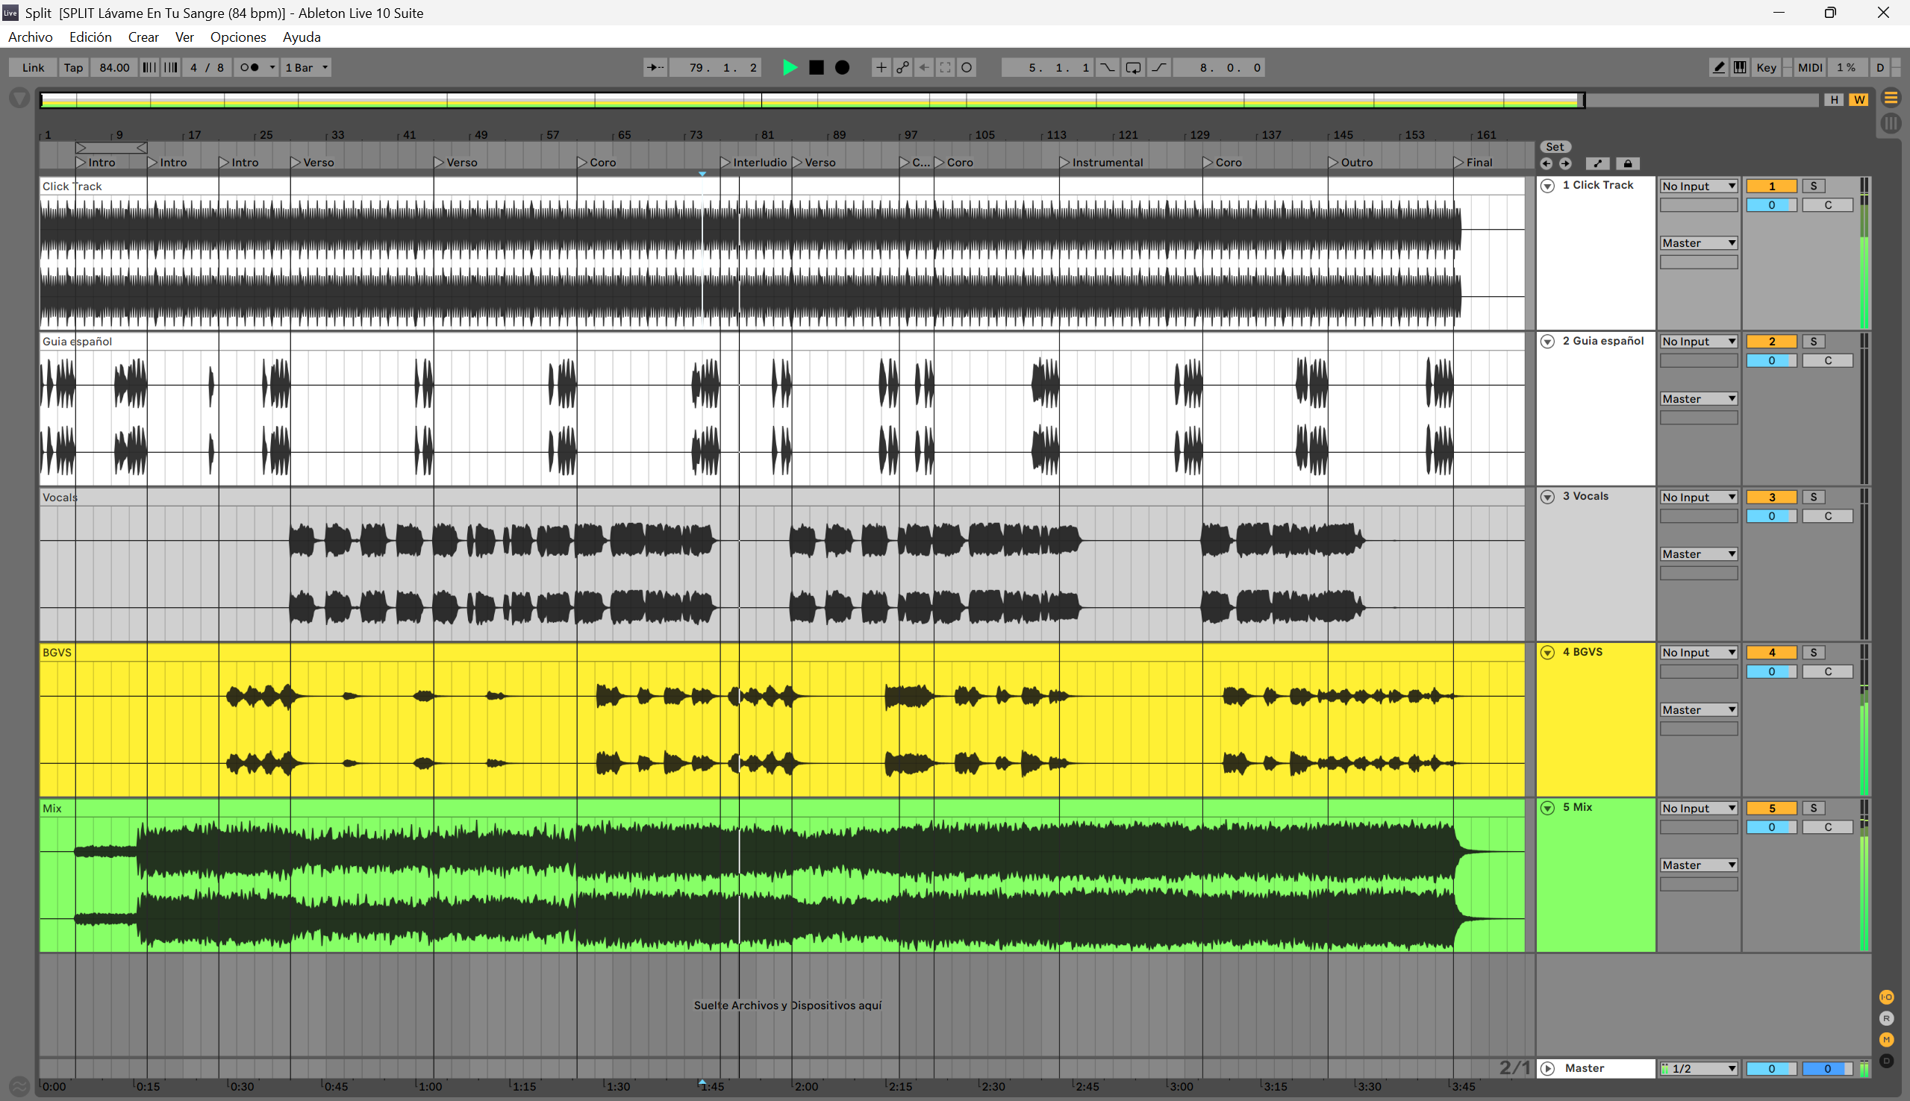Click Master track play button
The image size is (1910, 1101).
pyautogui.click(x=1548, y=1068)
